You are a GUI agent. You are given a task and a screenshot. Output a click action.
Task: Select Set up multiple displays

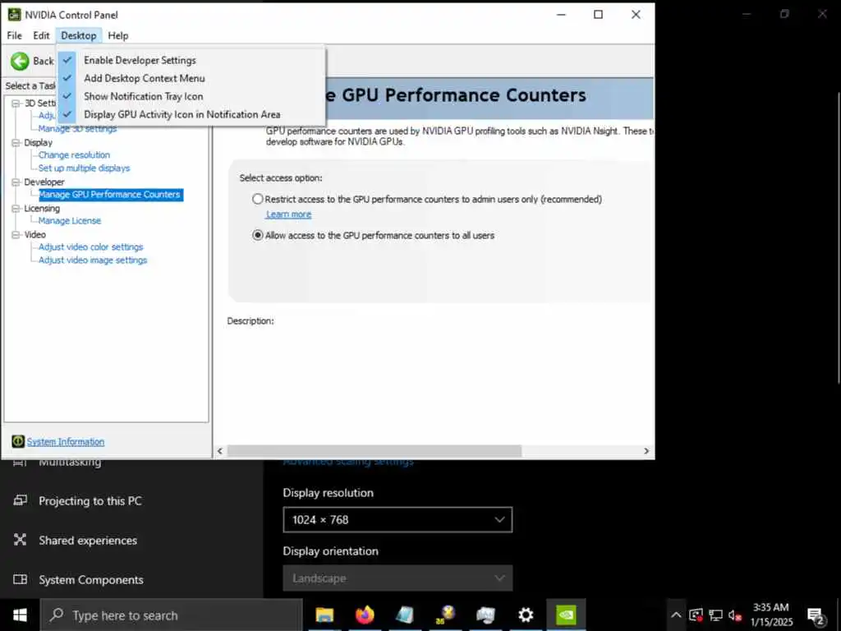coord(85,168)
